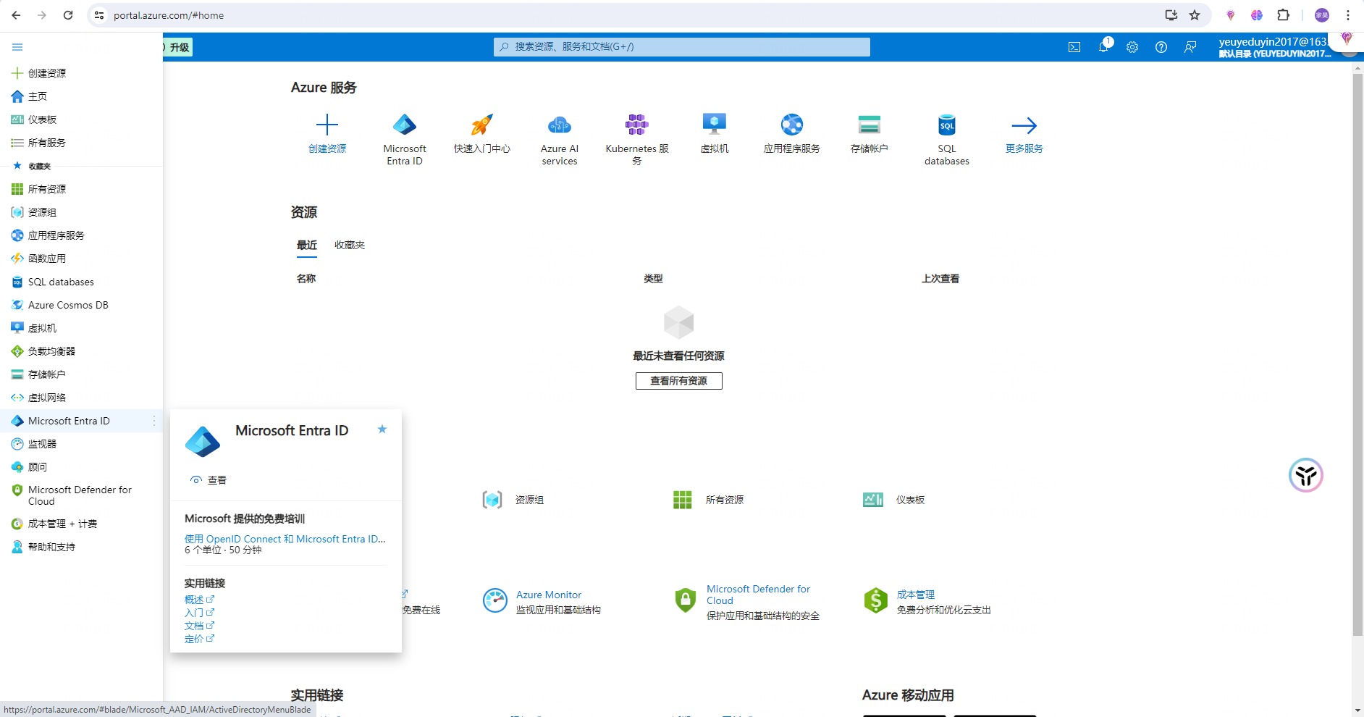Click the More services arrow

(1024, 125)
